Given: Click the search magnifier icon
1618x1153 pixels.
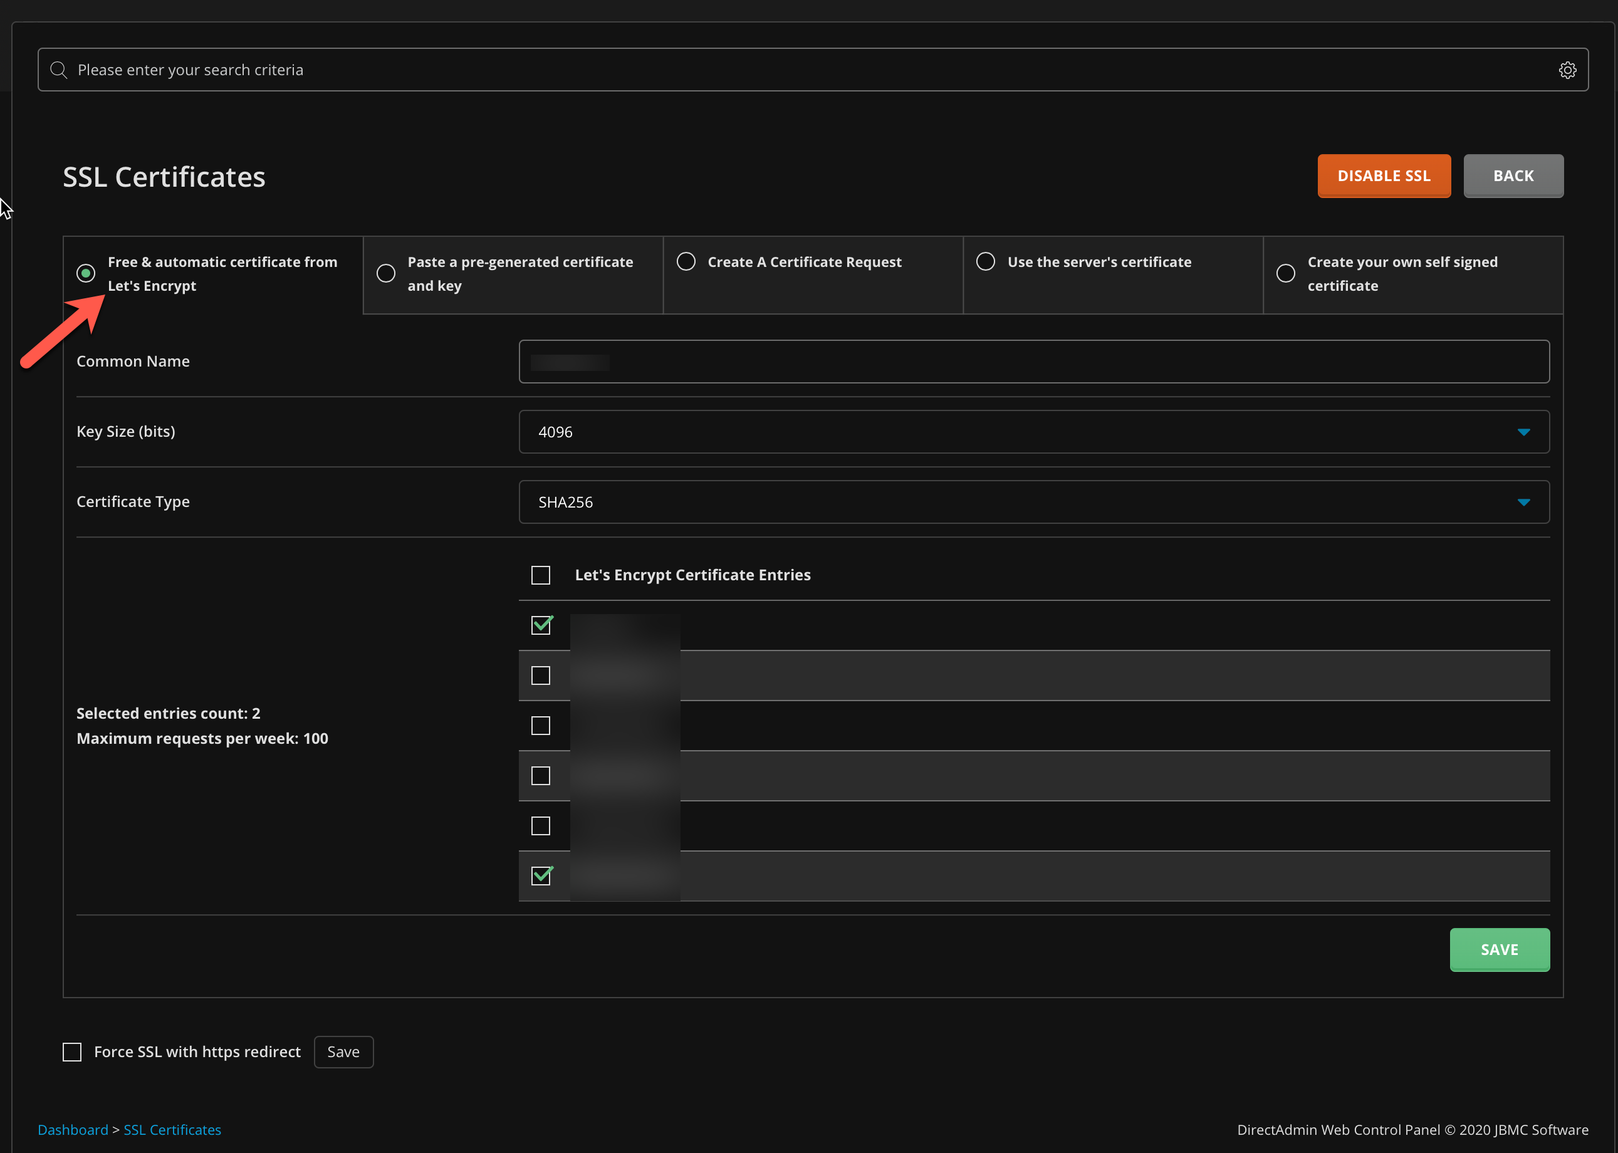Looking at the screenshot, I should click(58, 70).
